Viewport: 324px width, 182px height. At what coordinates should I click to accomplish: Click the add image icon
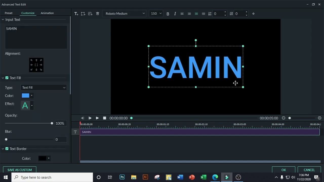tap(90, 14)
